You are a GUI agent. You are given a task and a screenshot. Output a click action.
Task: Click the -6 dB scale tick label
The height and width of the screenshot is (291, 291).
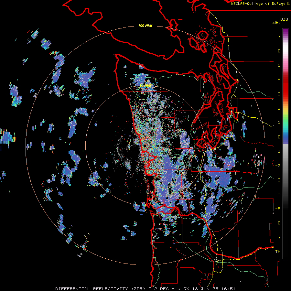click(x=278, y=223)
